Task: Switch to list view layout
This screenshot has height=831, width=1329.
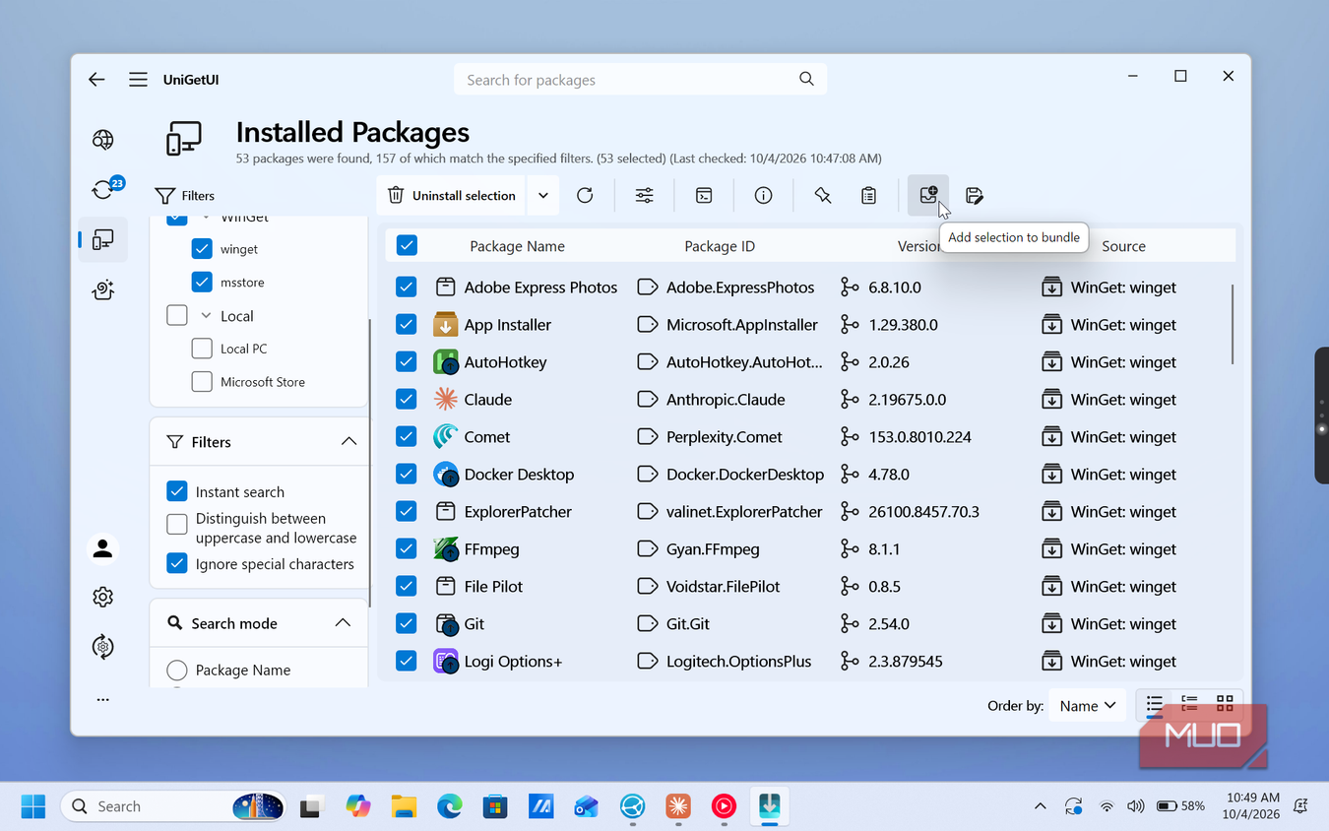Action: tap(1155, 704)
